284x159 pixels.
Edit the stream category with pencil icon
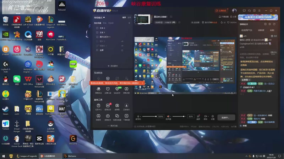coord(179,22)
